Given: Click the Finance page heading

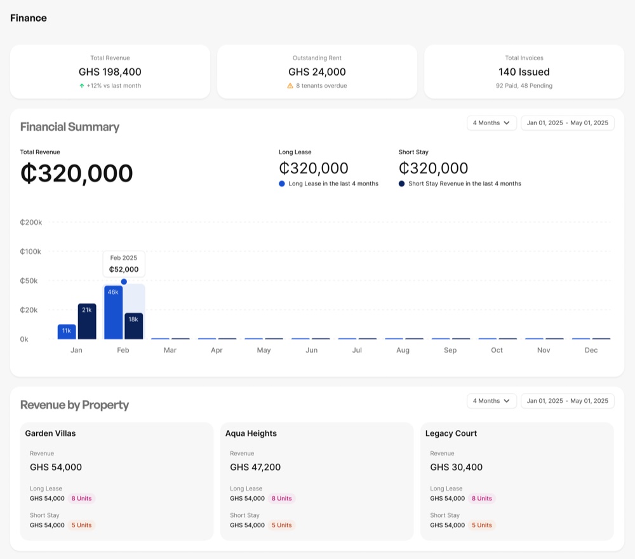Looking at the screenshot, I should [x=29, y=18].
